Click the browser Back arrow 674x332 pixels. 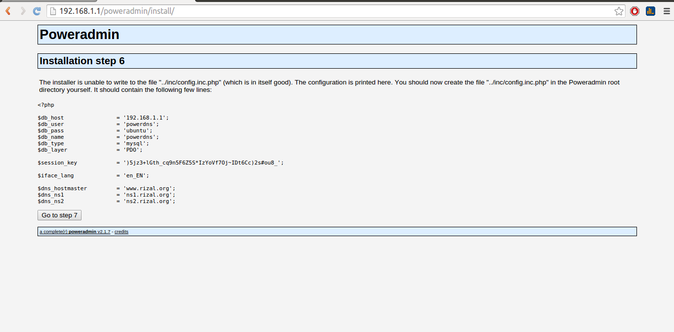click(8, 11)
